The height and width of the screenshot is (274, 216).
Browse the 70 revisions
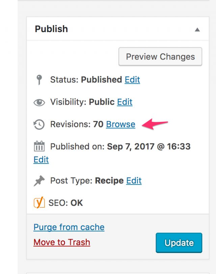(x=120, y=124)
